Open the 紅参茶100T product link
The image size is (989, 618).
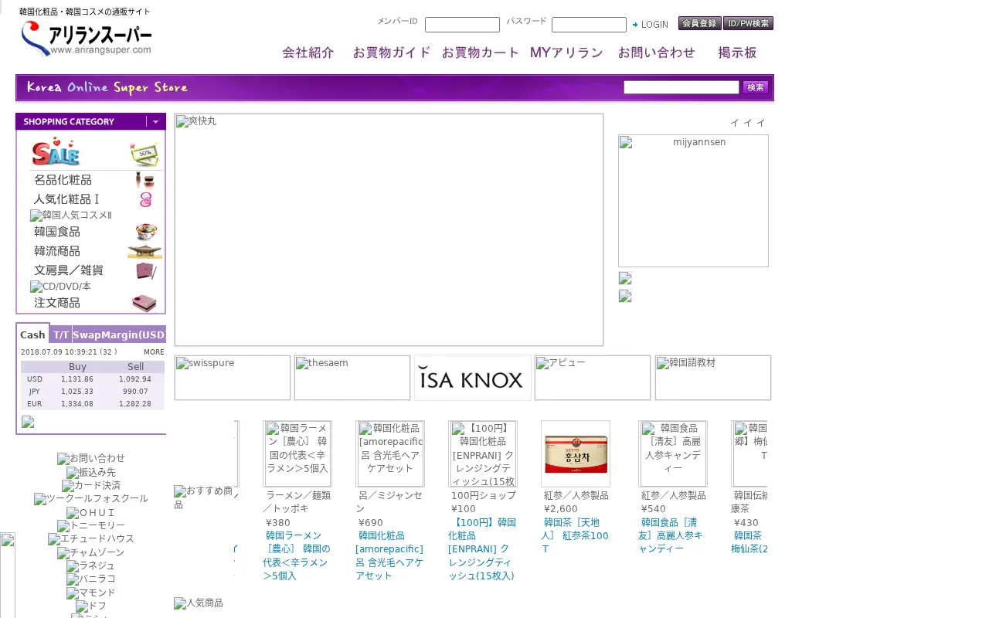pos(576,535)
